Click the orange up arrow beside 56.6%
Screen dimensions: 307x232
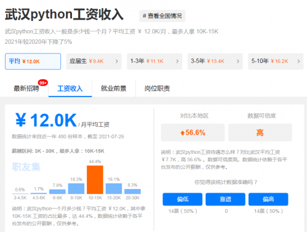(182, 133)
